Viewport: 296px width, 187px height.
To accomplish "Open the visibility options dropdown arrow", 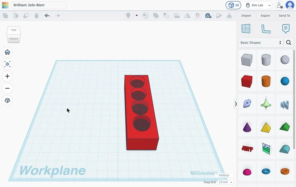I will 137,15.
